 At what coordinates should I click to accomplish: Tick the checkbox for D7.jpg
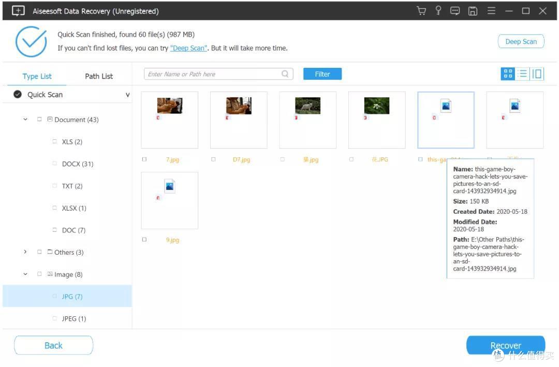(213, 159)
